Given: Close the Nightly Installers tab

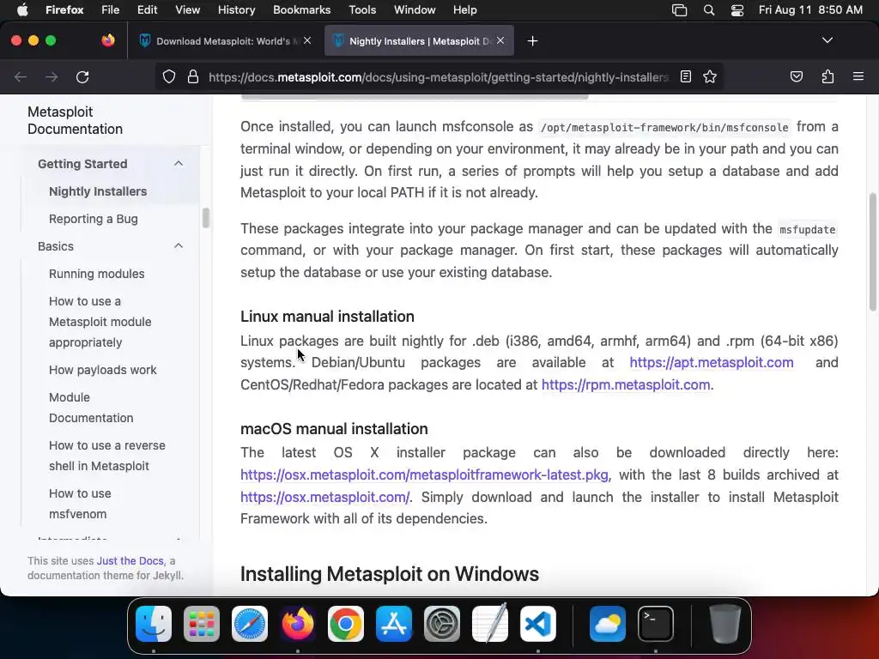Looking at the screenshot, I should [x=500, y=40].
